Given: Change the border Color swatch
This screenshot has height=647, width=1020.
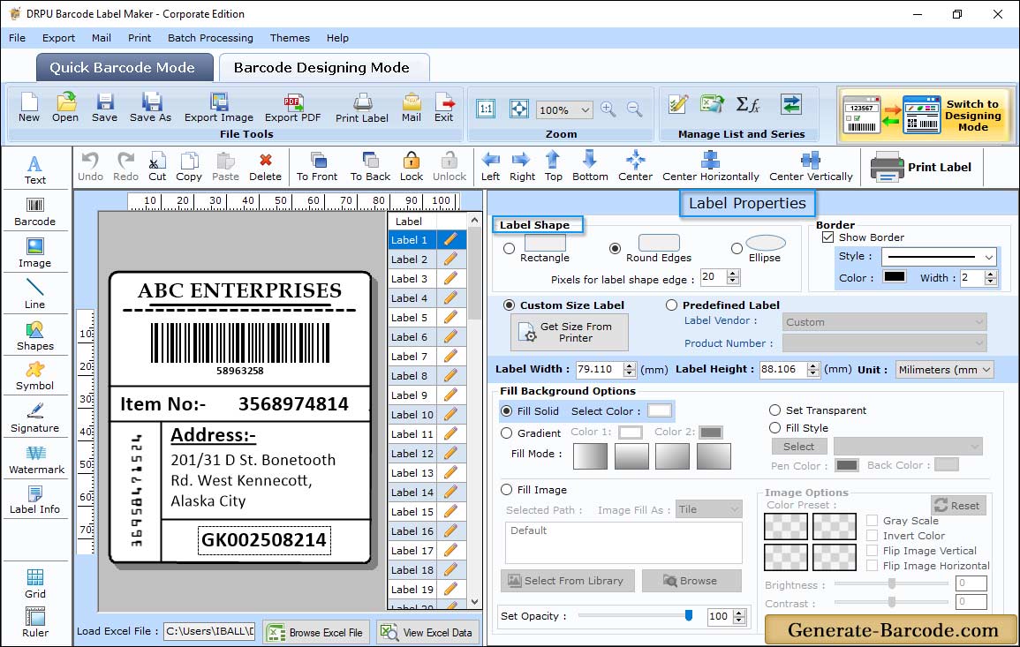Looking at the screenshot, I should pos(895,277).
